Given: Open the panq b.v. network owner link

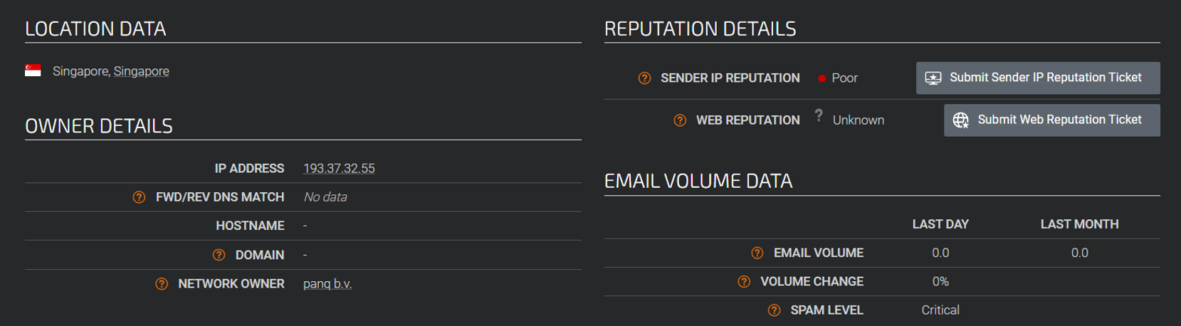Looking at the screenshot, I should pyautogui.click(x=327, y=284).
